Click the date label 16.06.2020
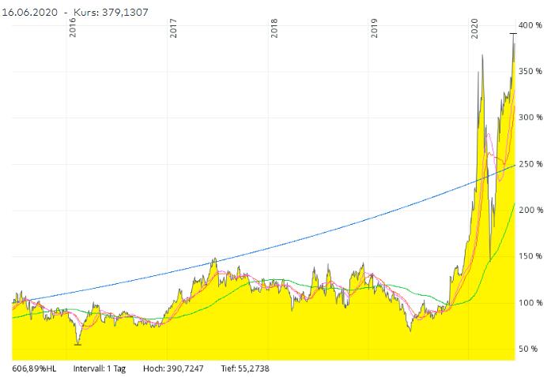This screenshot has width=551, height=377. pos(30,13)
